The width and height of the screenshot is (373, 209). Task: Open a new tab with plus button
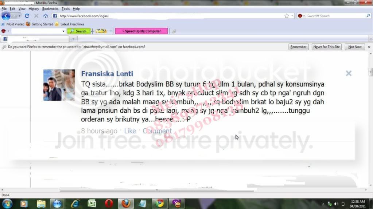[x=74, y=39]
